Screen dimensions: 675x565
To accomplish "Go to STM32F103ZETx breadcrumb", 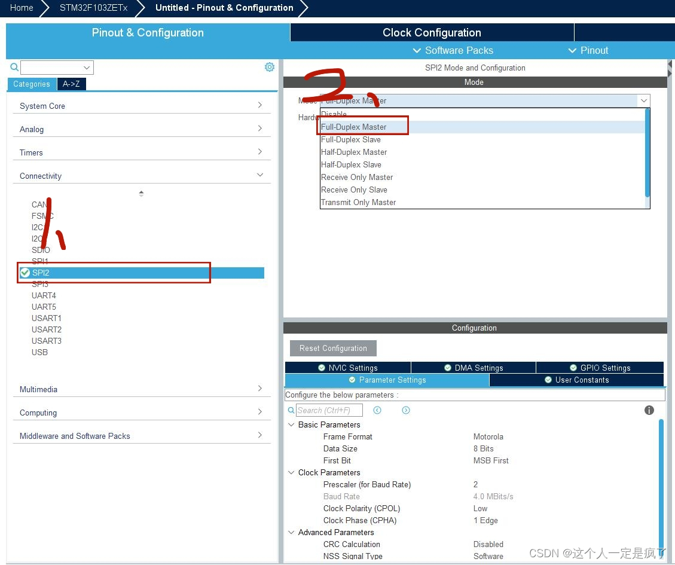I will pos(93,8).
